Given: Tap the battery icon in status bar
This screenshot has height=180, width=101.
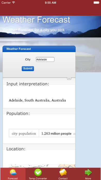Looking at the screenshot, I should 96,3.
